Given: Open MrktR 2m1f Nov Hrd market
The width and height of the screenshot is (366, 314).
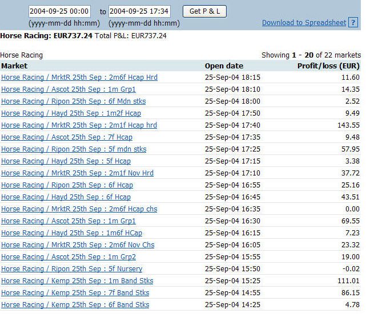Looking at the screenshot, I should (78, 173).
